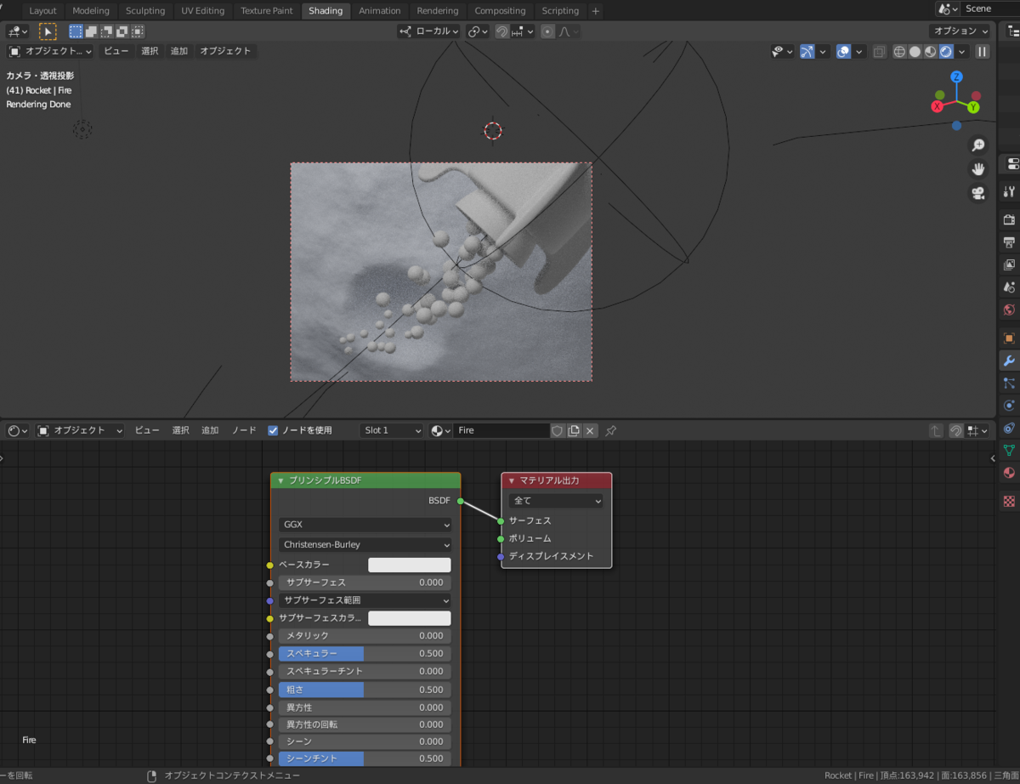This screenshot has width=1020, height=784.
Task: Collapse the プリンシプルBSDF node
Action: point(280,480)
